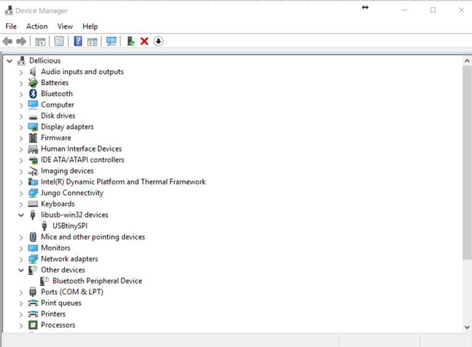The height and width of the screenshot is (347, 472).
Task: Expand the Computer category
Action: tap(21, 105)
